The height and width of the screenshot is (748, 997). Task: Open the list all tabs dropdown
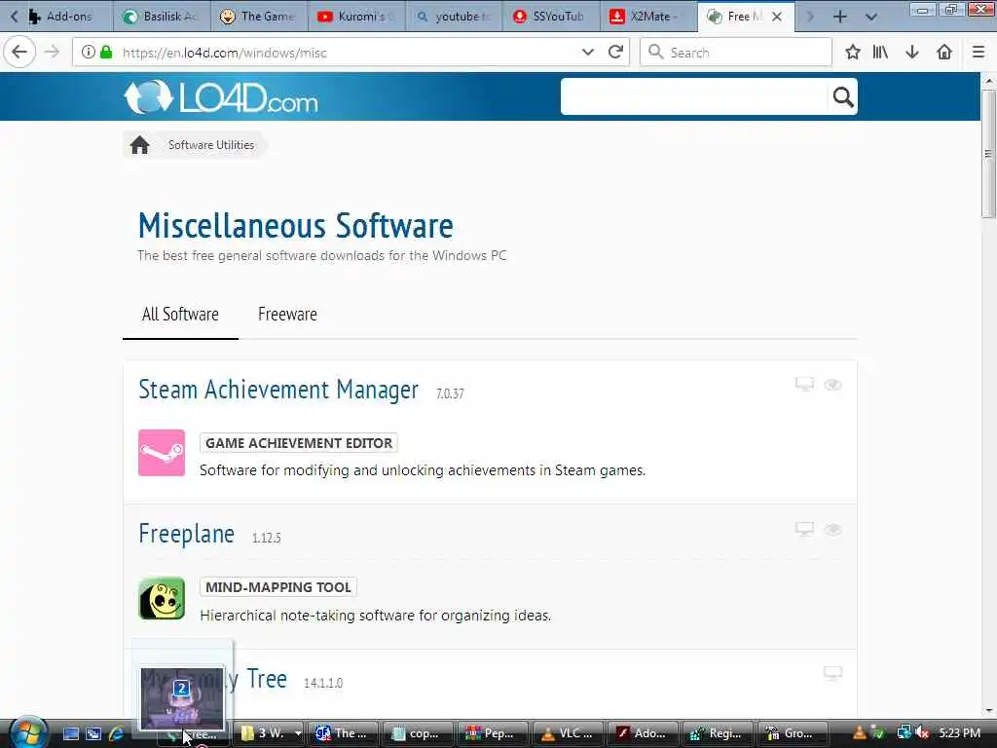pyautogui.click(x=871, y=17)
